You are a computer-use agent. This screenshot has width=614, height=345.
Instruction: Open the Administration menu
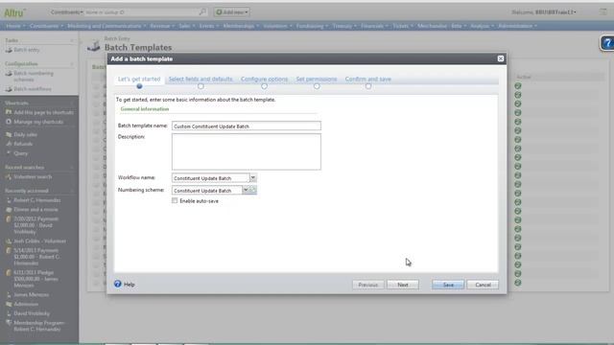click(x=518, y=26)
